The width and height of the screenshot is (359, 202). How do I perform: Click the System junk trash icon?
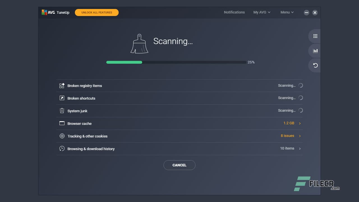(62, 111)
